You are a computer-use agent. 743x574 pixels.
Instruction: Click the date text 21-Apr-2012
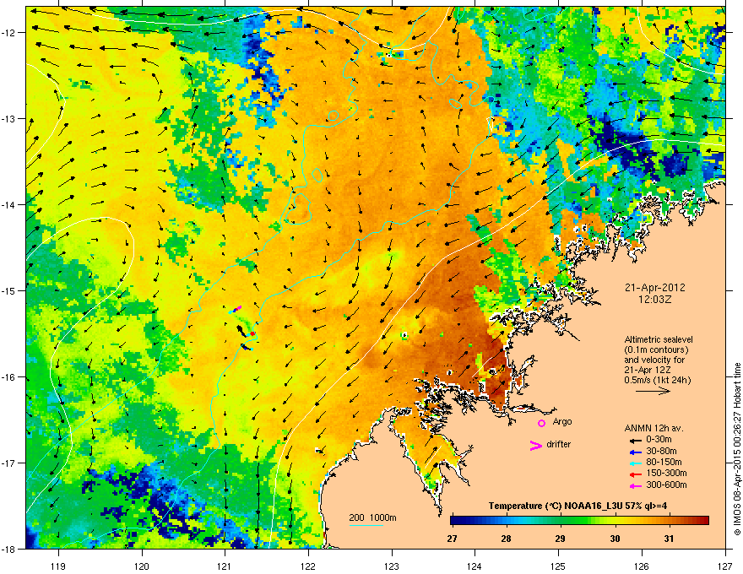655,288
